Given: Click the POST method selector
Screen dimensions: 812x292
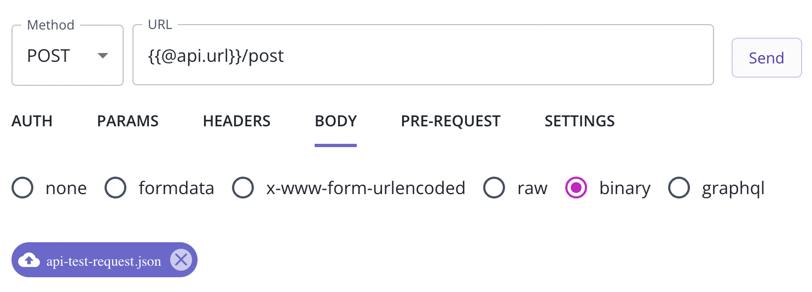Looking at the screenshot, I should 67,55.
